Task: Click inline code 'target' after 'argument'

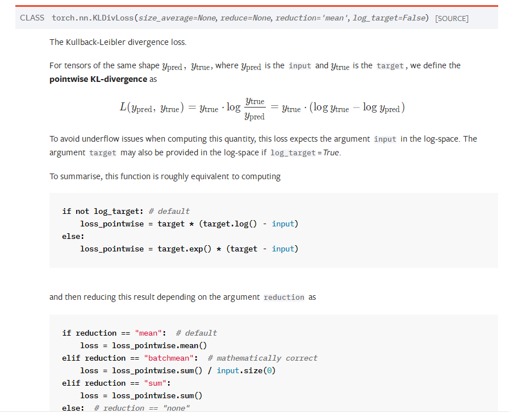Action: pyautogui.click(x=103, y=153)
